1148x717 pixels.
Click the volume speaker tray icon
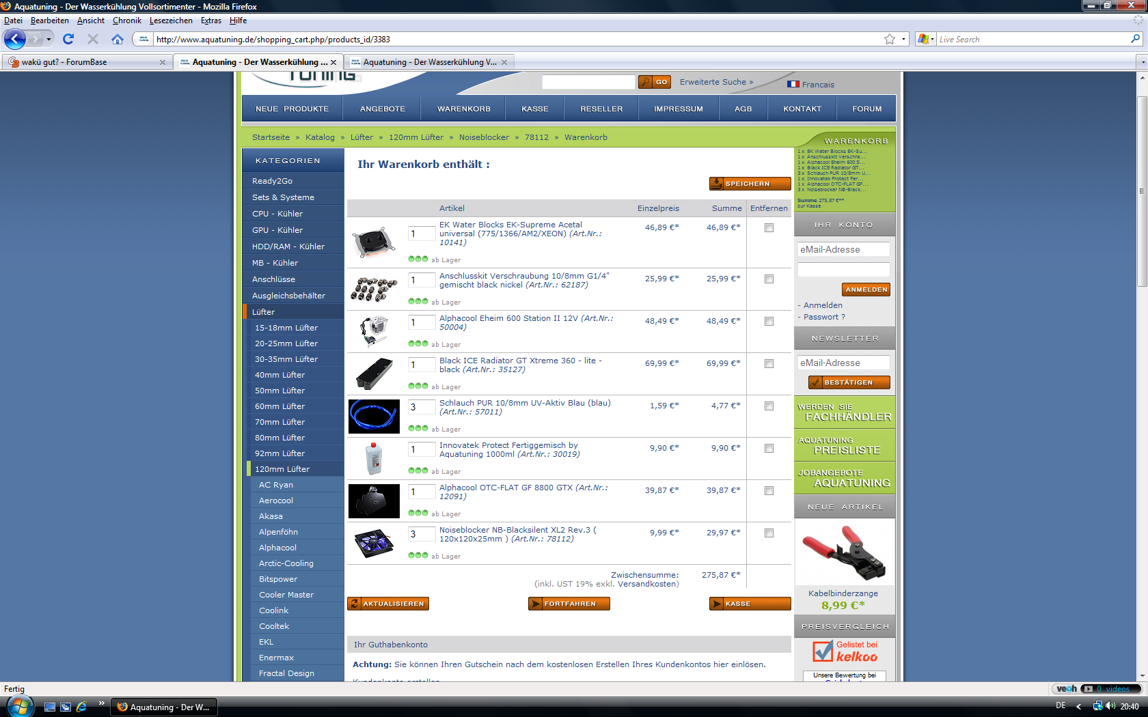(1110, 706)
